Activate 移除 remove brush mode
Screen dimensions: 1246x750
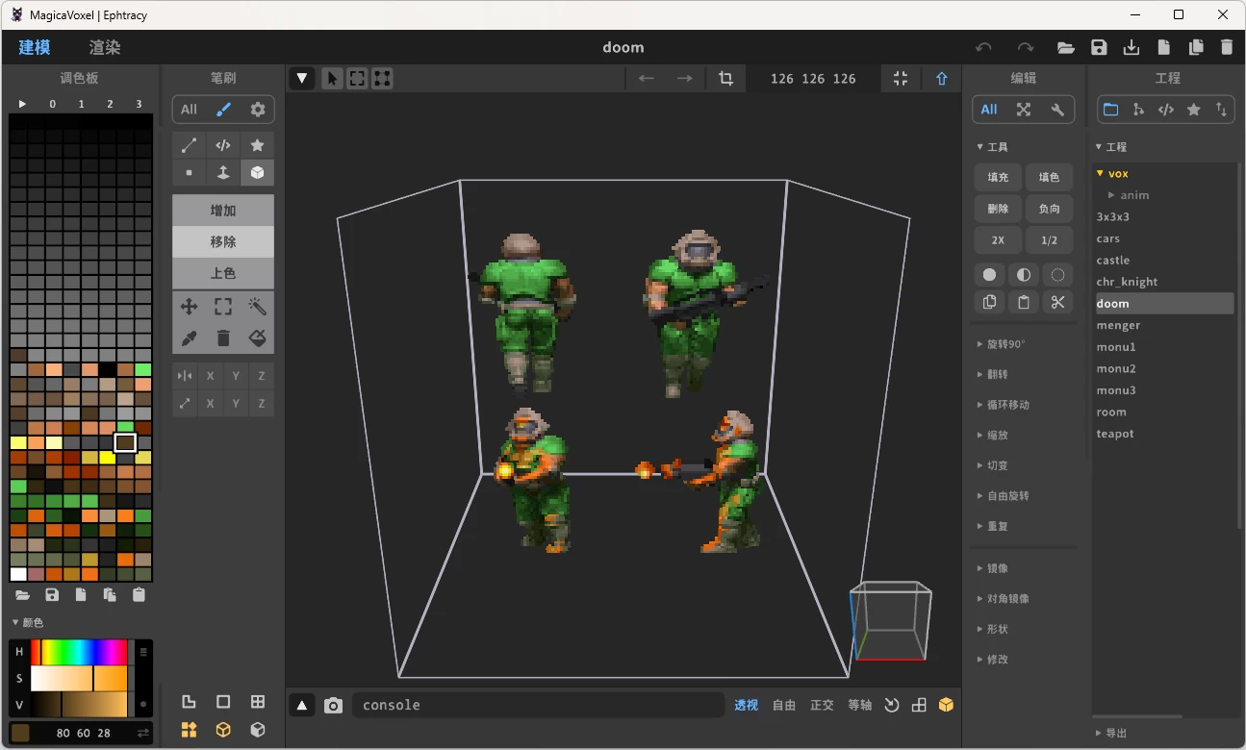tap(222, 241)
